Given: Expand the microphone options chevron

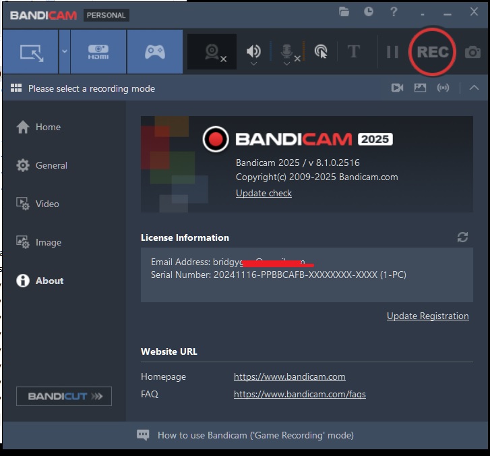Looking at the screenshot, I should pos(286,64).
